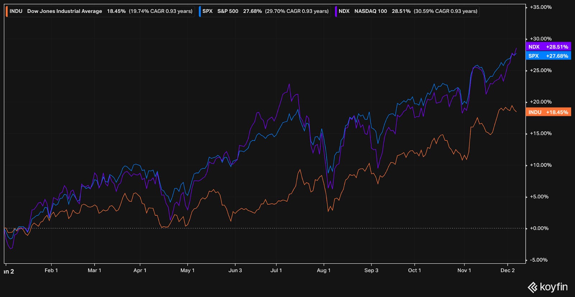Click the Mar 1 date label

coord(94,270)
